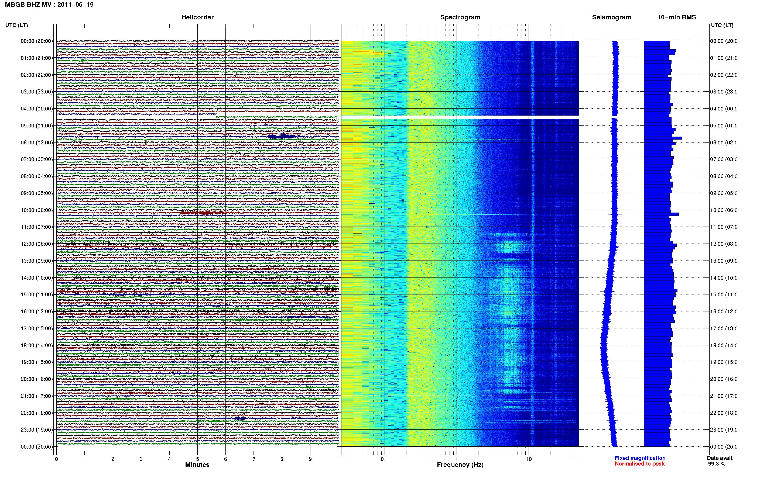Click the left time label '04:00 (00:00)'

[37, 109]
